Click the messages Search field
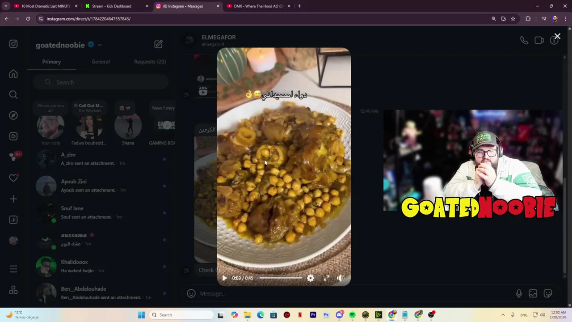The height and width of the screenshot is (322, 572). tap(101, 82)
